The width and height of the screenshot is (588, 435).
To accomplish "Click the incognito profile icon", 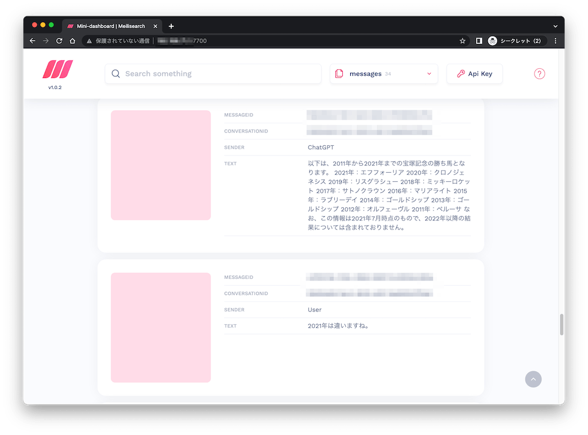I will 492,41.
